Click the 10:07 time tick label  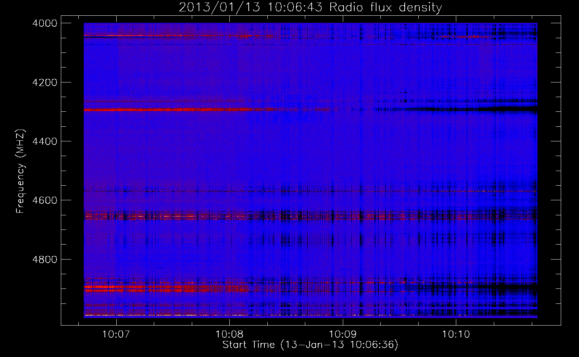click(x=116, y=335)
